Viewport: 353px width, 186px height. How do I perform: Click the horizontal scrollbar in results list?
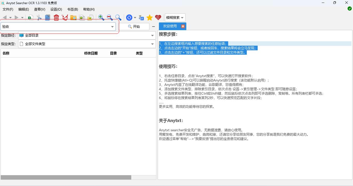pos(66,177)
